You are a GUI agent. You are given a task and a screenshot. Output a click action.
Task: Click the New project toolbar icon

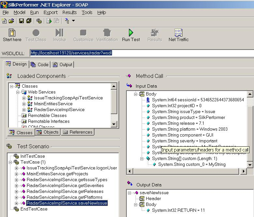coord(4,21)
